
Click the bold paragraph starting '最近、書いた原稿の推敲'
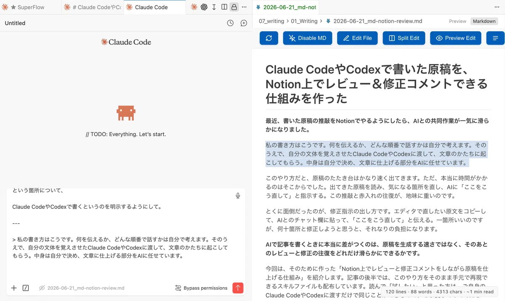point(377,125)
